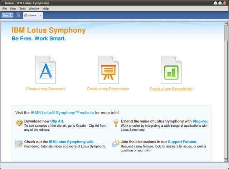Follow the Plug-ins link

point(200,121)
